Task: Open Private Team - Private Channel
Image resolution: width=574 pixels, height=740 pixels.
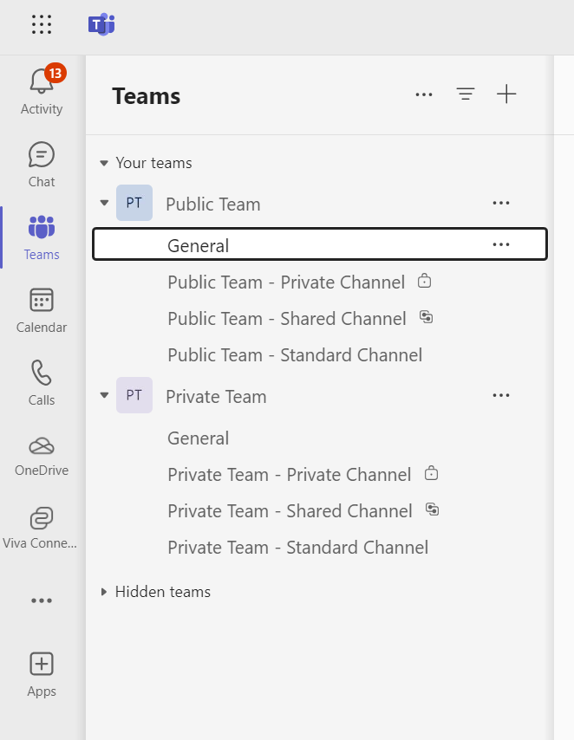Action: [x=289, y=475]
